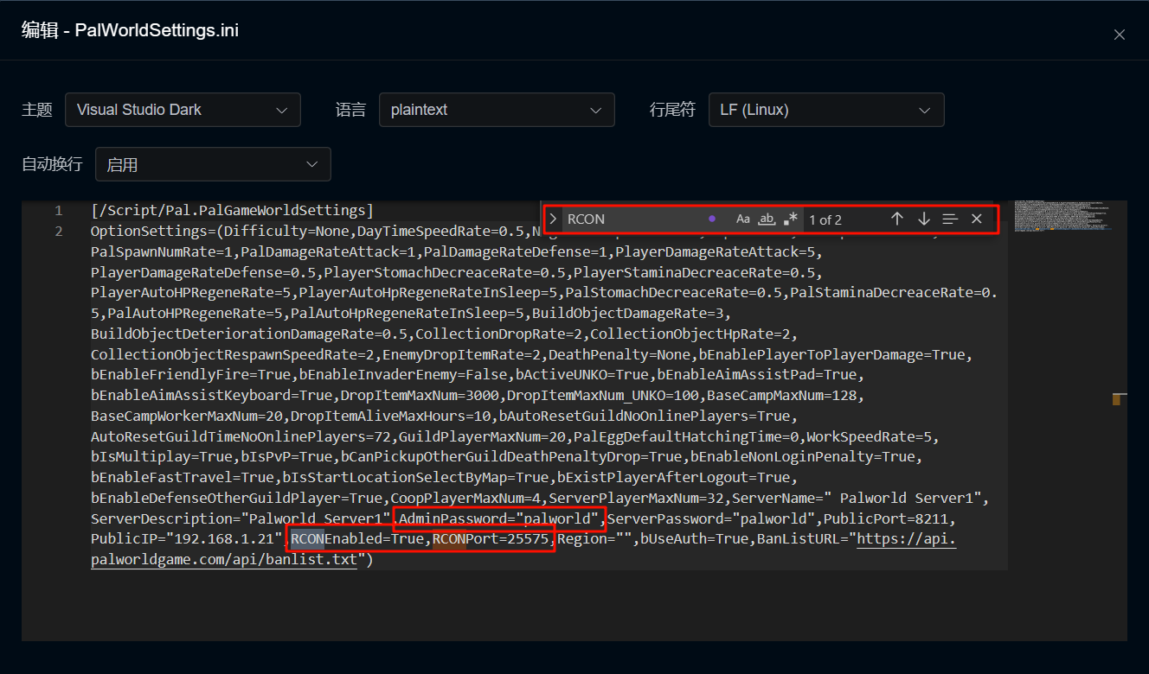
Task: Click line number 1 in gutter
Action: 59,210
